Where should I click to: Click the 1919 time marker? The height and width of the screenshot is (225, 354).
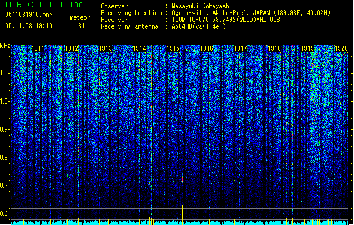[308, 48]
